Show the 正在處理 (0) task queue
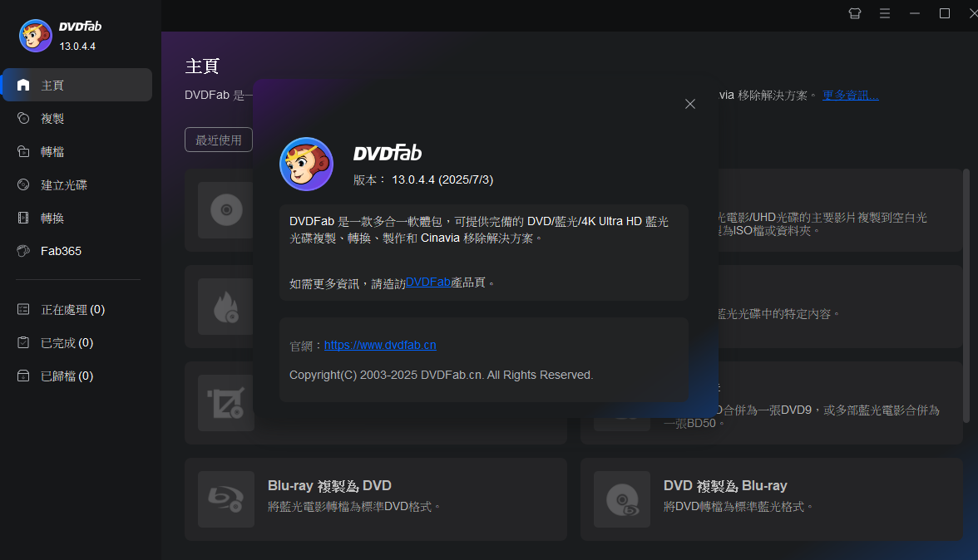 pyautogui.click(x=77, y=310)
